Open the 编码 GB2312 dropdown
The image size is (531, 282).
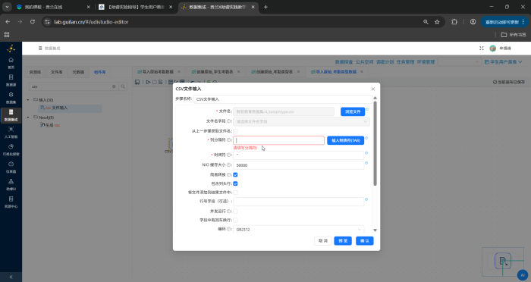tap(298, 229)
